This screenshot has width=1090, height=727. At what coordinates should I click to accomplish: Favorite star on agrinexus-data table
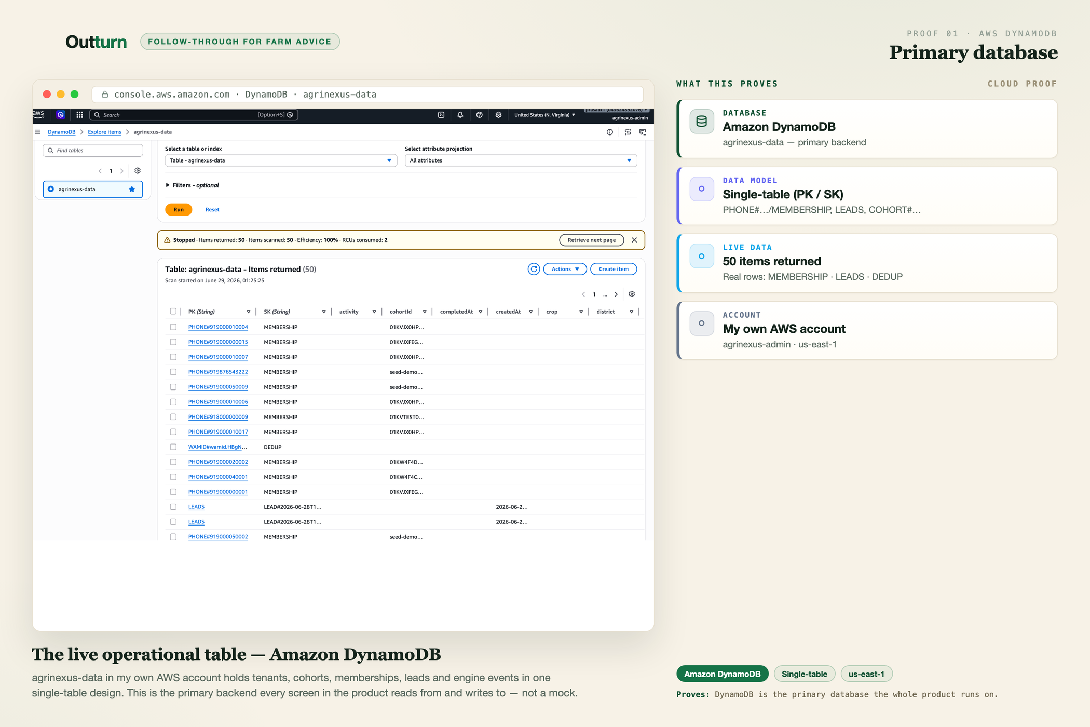(x=132, y=189)
